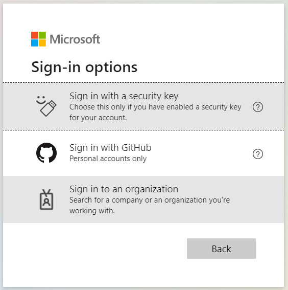This screenshot has width=288, height=290.
Task: Go back using the Back button
Action: (221, 249)
